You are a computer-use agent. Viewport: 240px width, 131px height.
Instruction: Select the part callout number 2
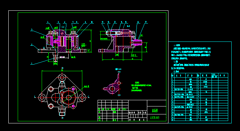[32, 45]
